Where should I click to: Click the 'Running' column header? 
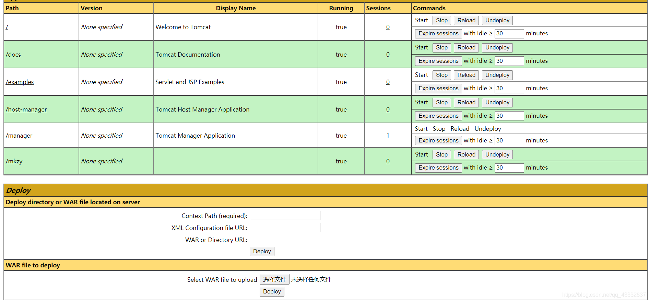(x=341, y=8)
